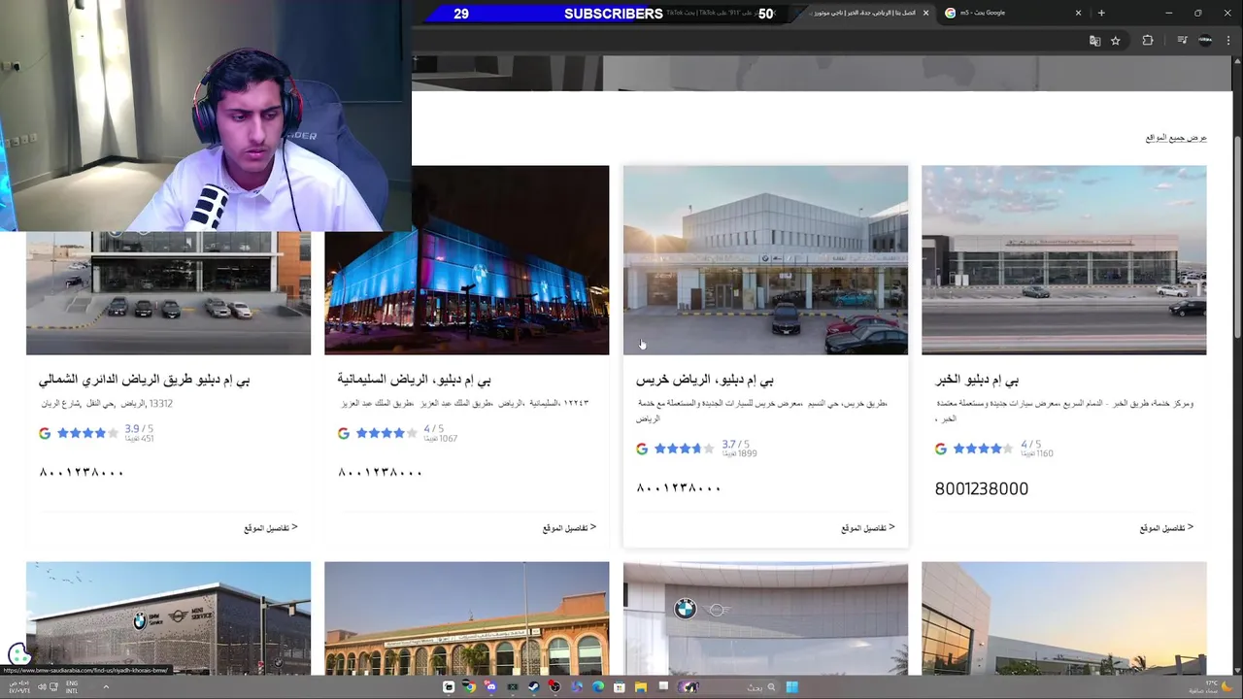Open the white BMW logo facade photo
Viewport: 1243px width, 699px height.
click(765, 618)
